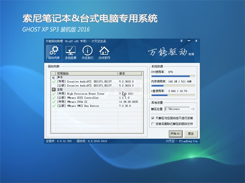
Task: Click the 访问官网 home icon
Action: click(105, 53)
